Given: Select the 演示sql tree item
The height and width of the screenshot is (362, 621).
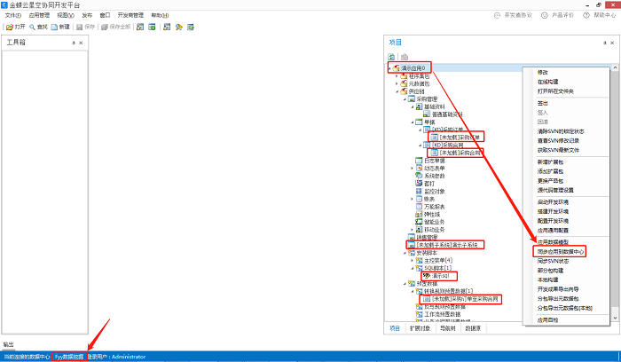Looking at the screenshot, I should (x=443, y=276).
